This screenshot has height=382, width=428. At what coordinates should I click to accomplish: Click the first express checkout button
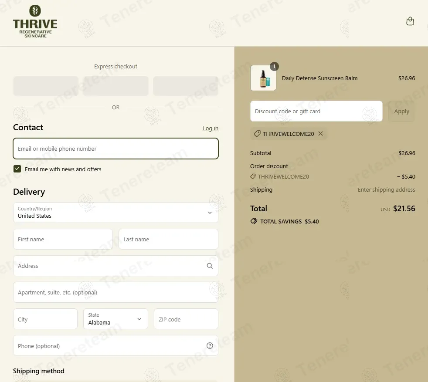coord(46,86)
